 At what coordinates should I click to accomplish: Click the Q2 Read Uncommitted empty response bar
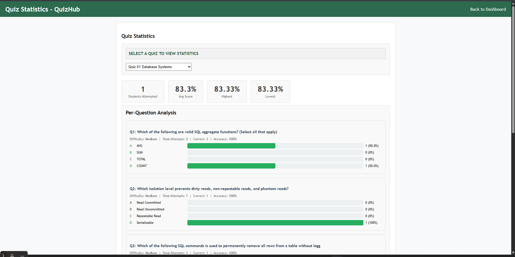coord(275,209)
